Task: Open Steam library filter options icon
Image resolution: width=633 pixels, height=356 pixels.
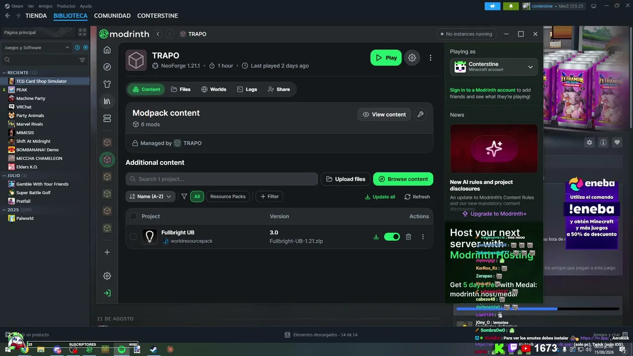Action: click(82, 60)
